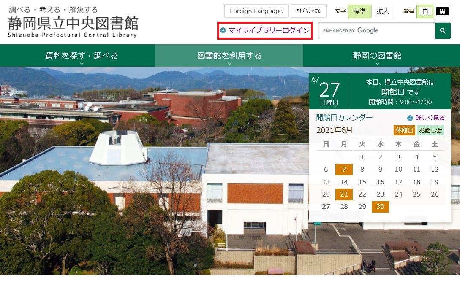Screen dimensions: 460x283
Task: Expand the 図書館を利用する menu
Action: (x=229, y=56)
